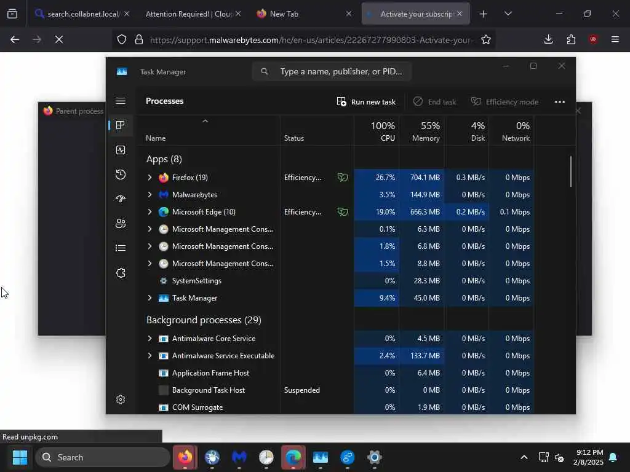Image resolution: width=630 pixels, height=472 pixels.
Task: Click the Background processes (29) heading
Action: click(204, 320)
